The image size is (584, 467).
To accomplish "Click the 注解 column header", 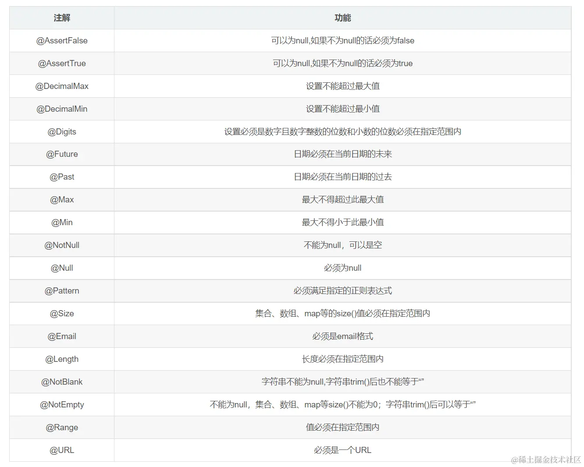I will tap(62, 18).
